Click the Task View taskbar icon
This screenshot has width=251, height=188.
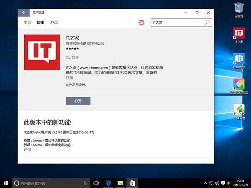point(96,183)
